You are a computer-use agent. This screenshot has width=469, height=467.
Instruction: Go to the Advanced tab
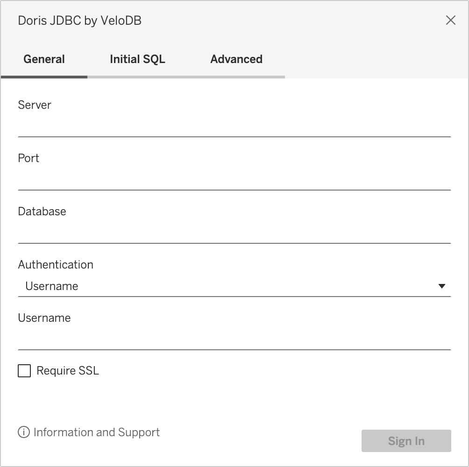(x=236, y=59)
